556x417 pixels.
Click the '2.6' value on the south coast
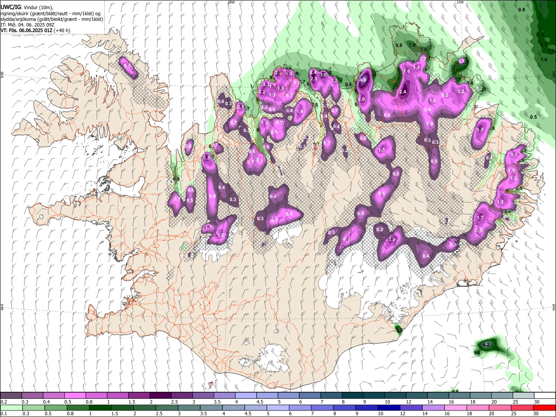coord(400,330)
